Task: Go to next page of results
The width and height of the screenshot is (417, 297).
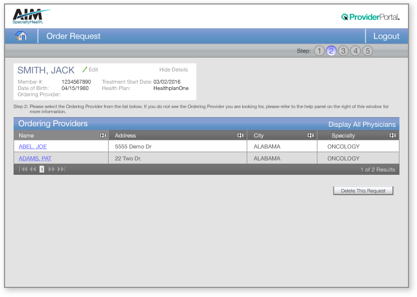Action: click(x=51, y=169)
